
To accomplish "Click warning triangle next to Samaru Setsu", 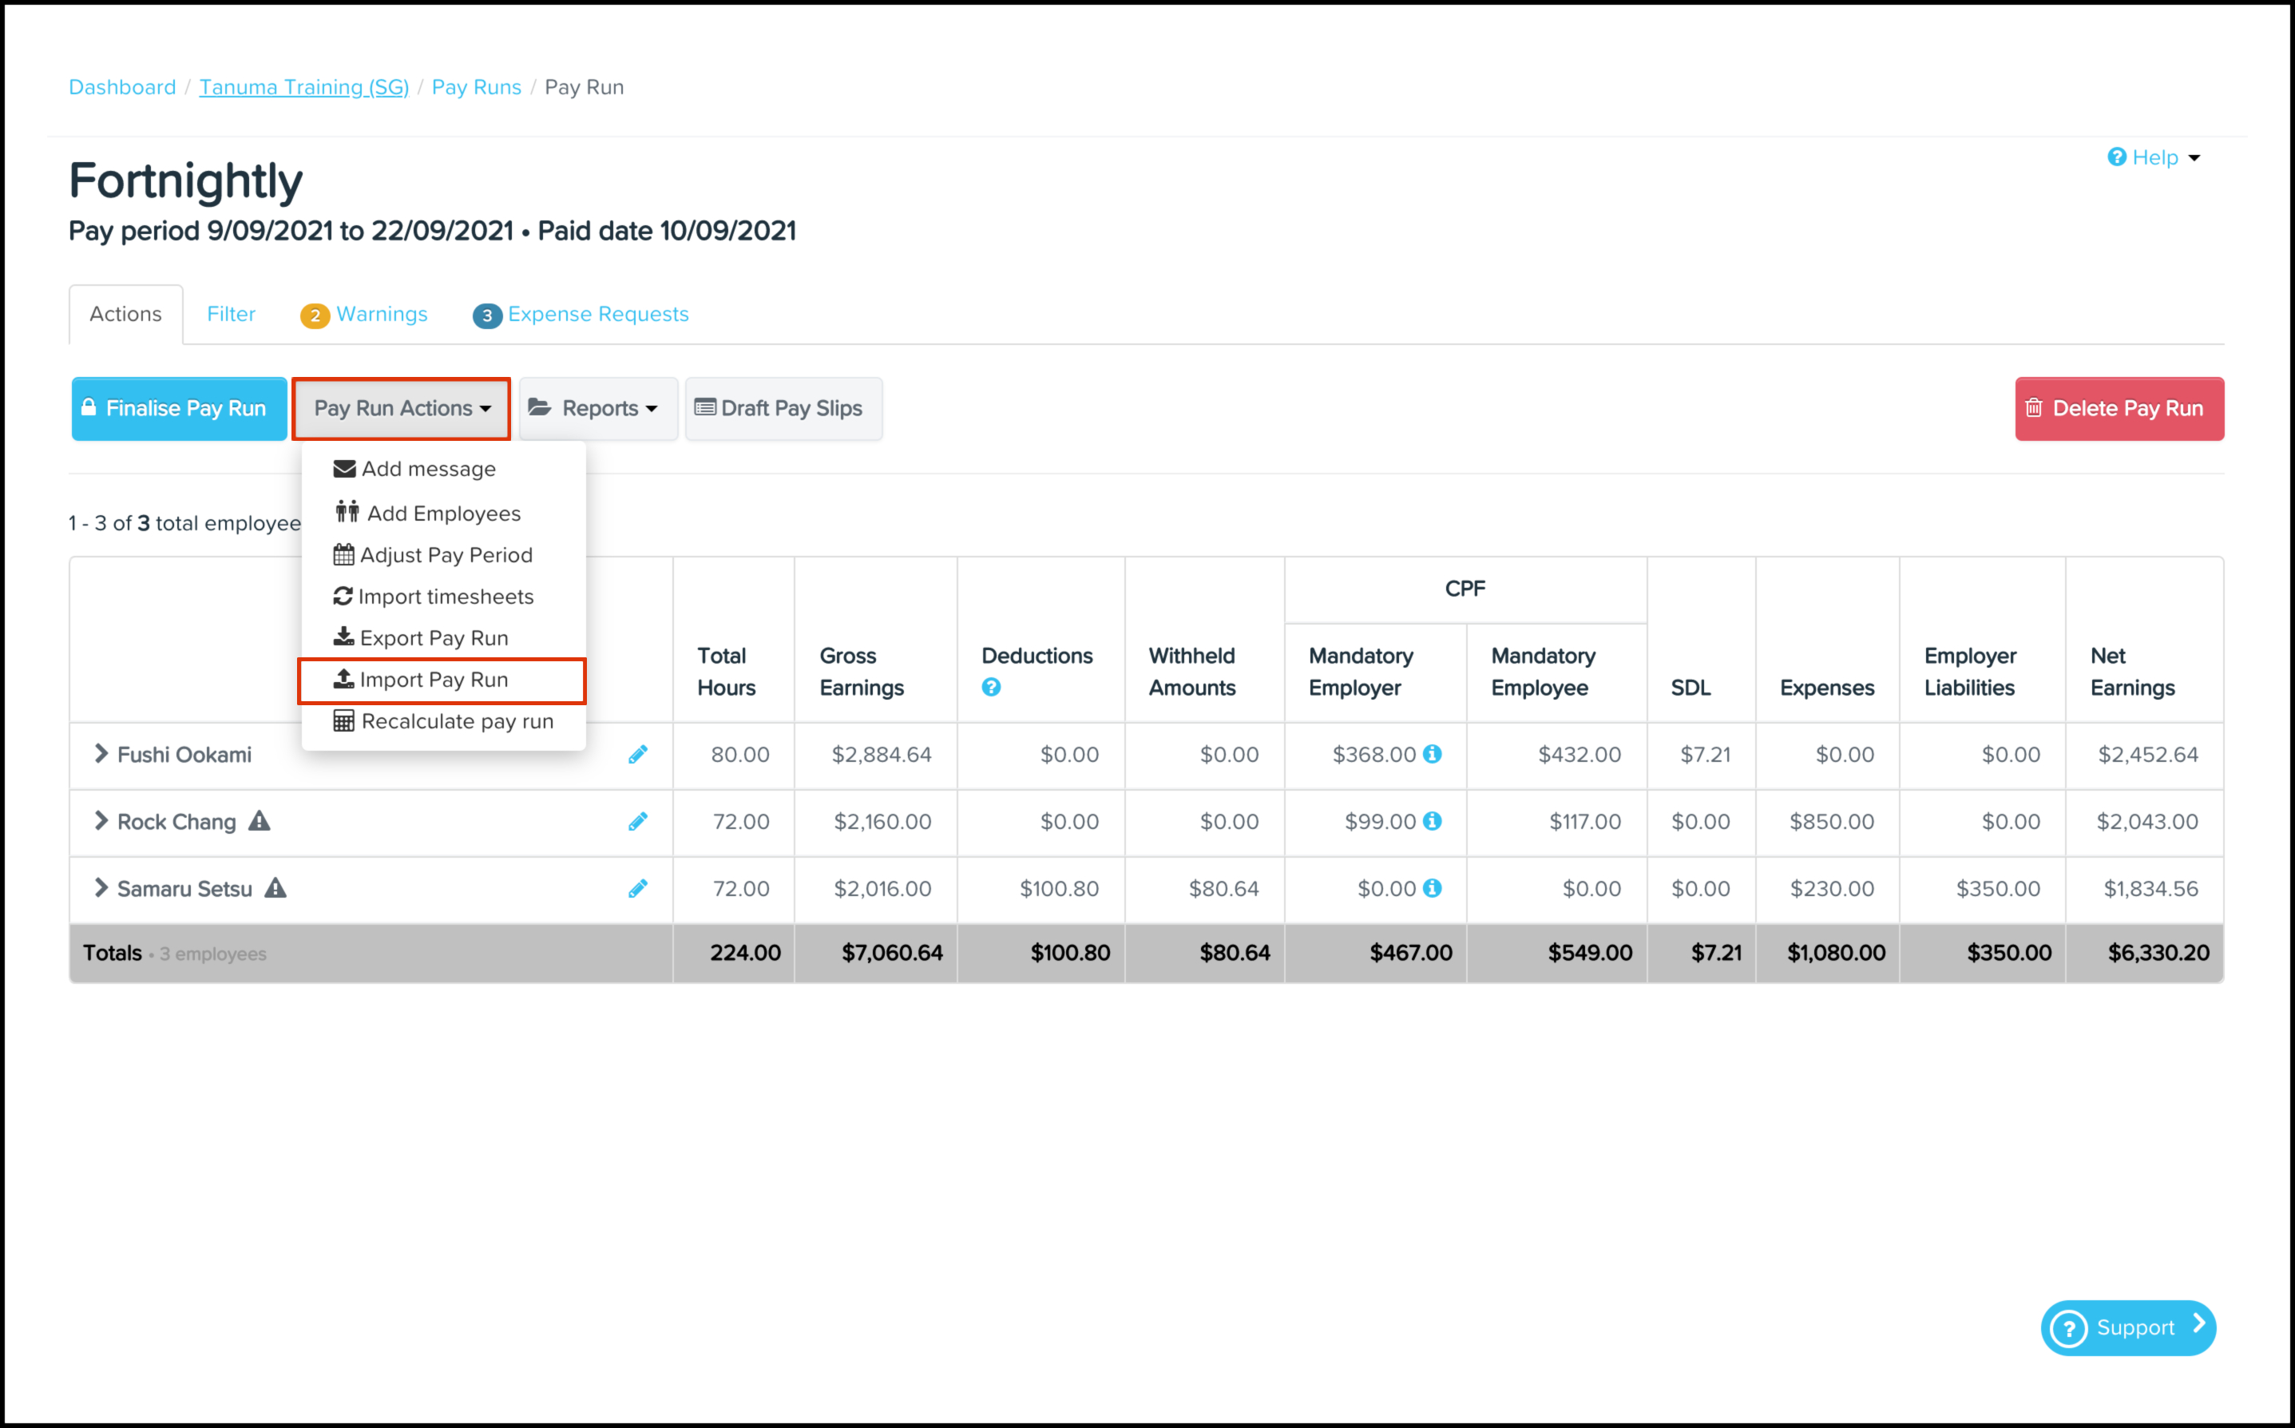I will (x=275, y=888).
